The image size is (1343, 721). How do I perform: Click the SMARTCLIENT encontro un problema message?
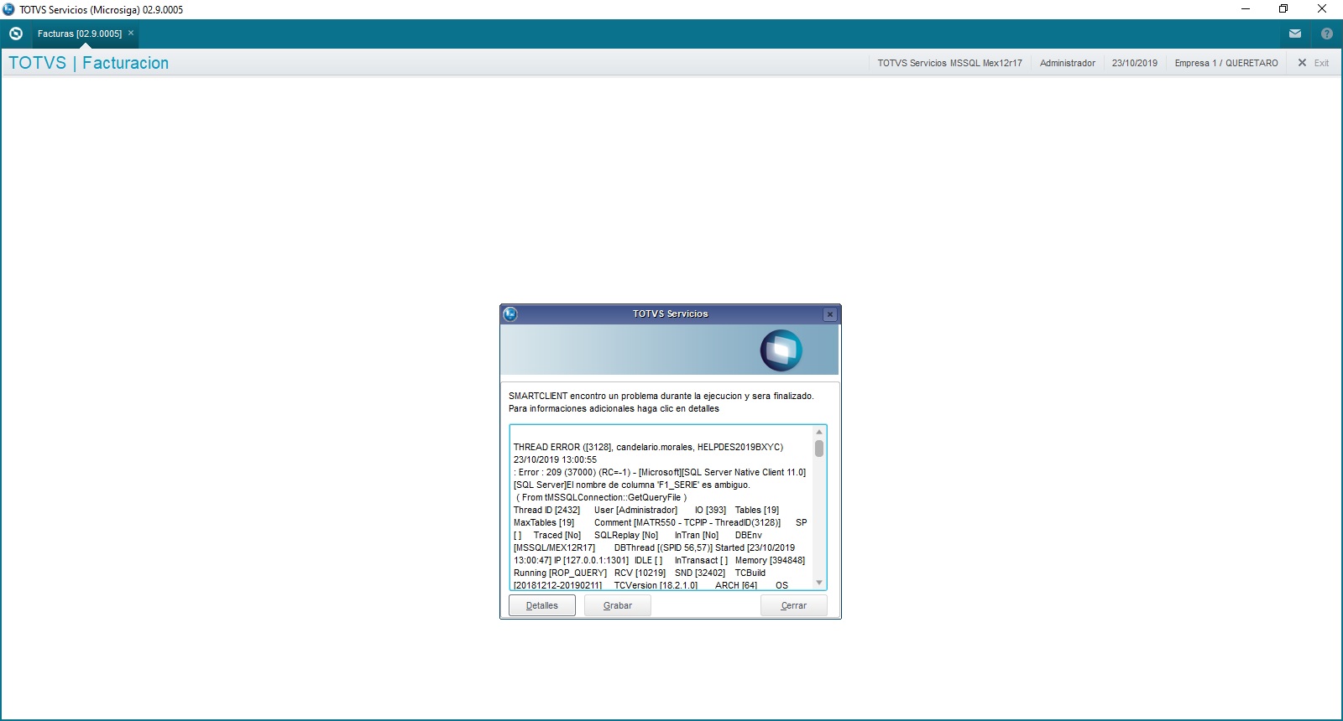[661, 396]
